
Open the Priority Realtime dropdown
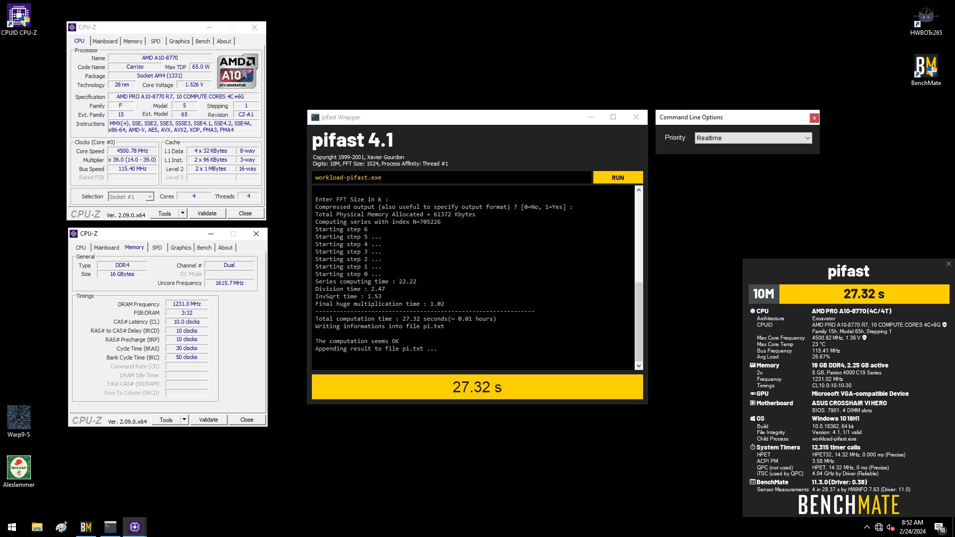pyautogui.click(x=753, y=138)
